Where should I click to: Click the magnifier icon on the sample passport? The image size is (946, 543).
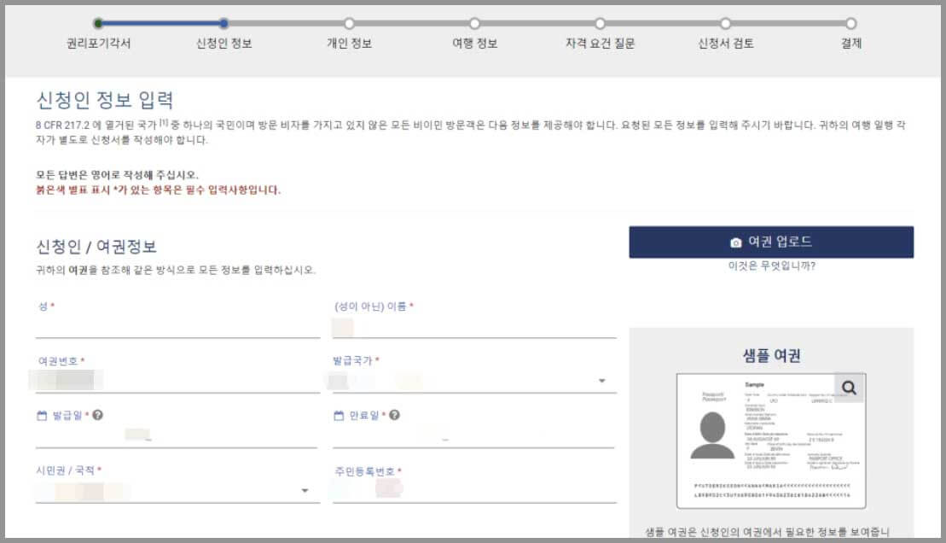click(x=850, y=385)
